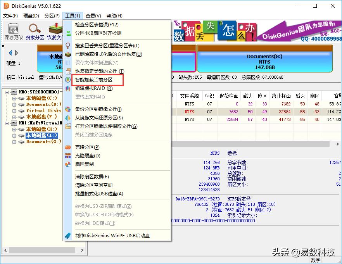The height and width of the screenshot is (264, 342).
Task: Expand the Virtual Disks tree node
Action: pos(14,110)
